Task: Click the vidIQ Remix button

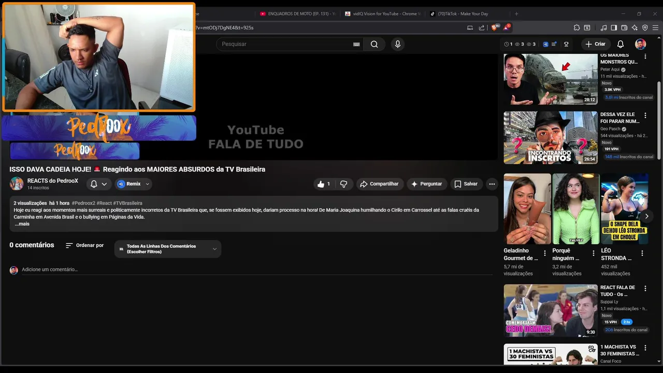Action: (129, 184)
